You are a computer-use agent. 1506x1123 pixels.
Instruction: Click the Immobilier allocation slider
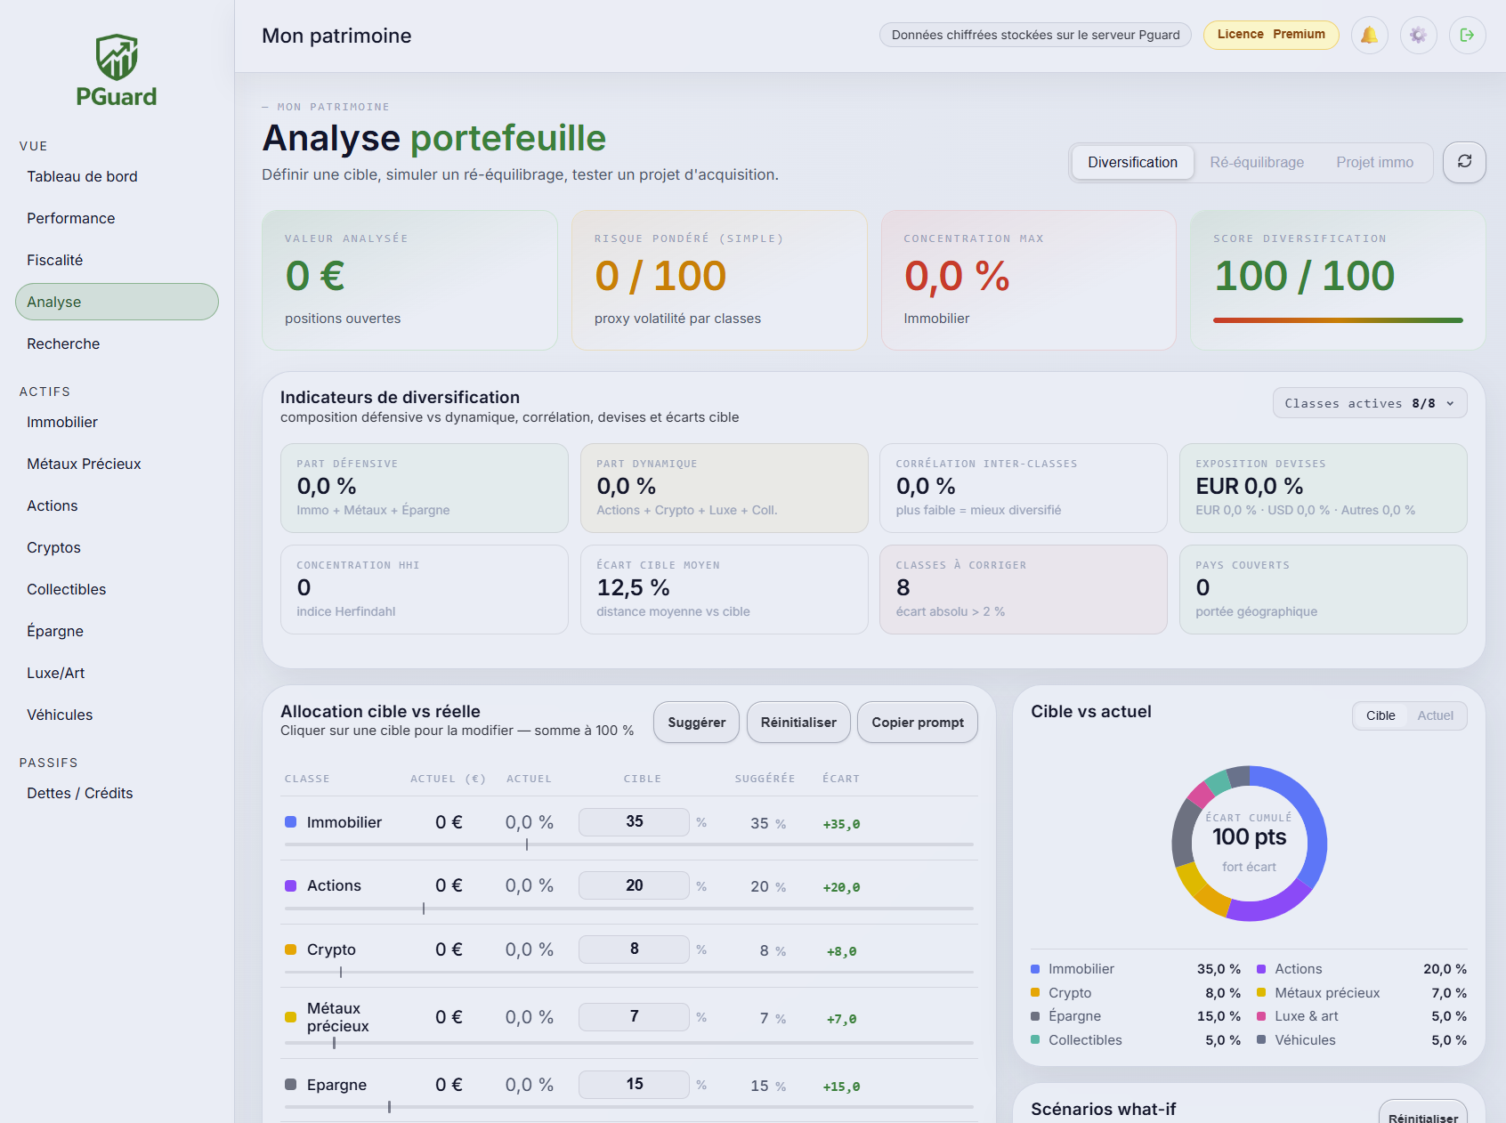628,844
